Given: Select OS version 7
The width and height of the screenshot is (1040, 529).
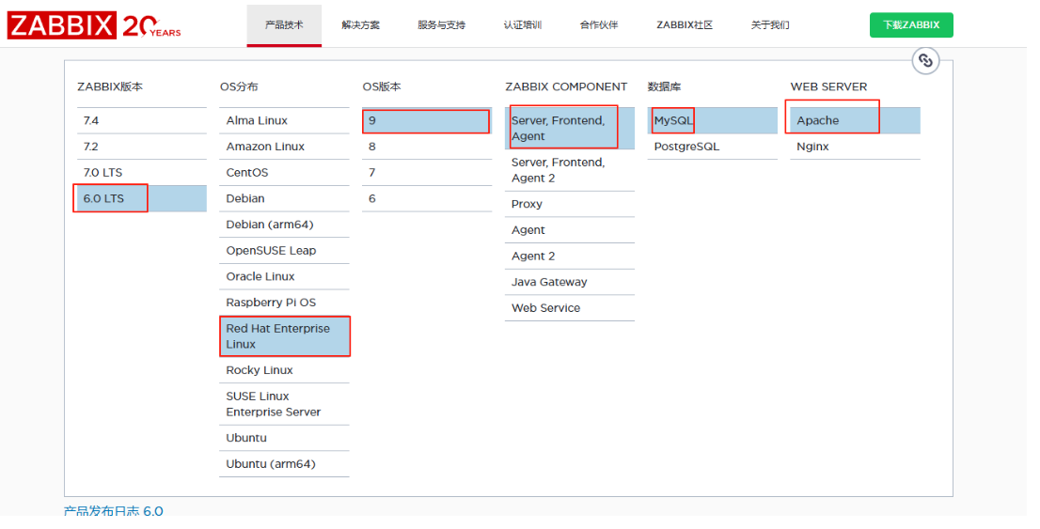Looking at the screenshot, I should (x=427, y=172).
